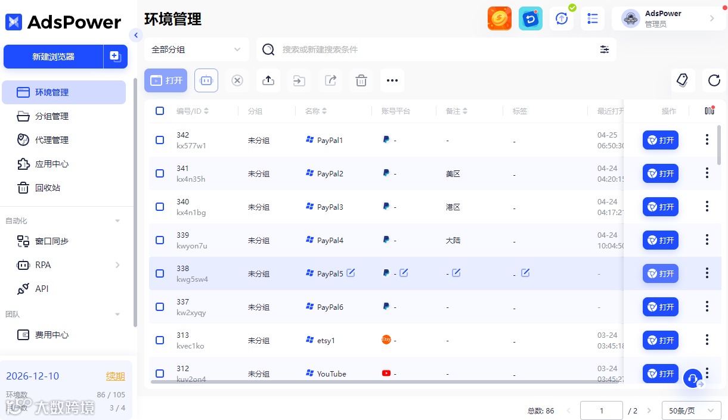The image size is (728, 420).
Task: Select all rows via header checkbox
Action: [x=160, y=111]
